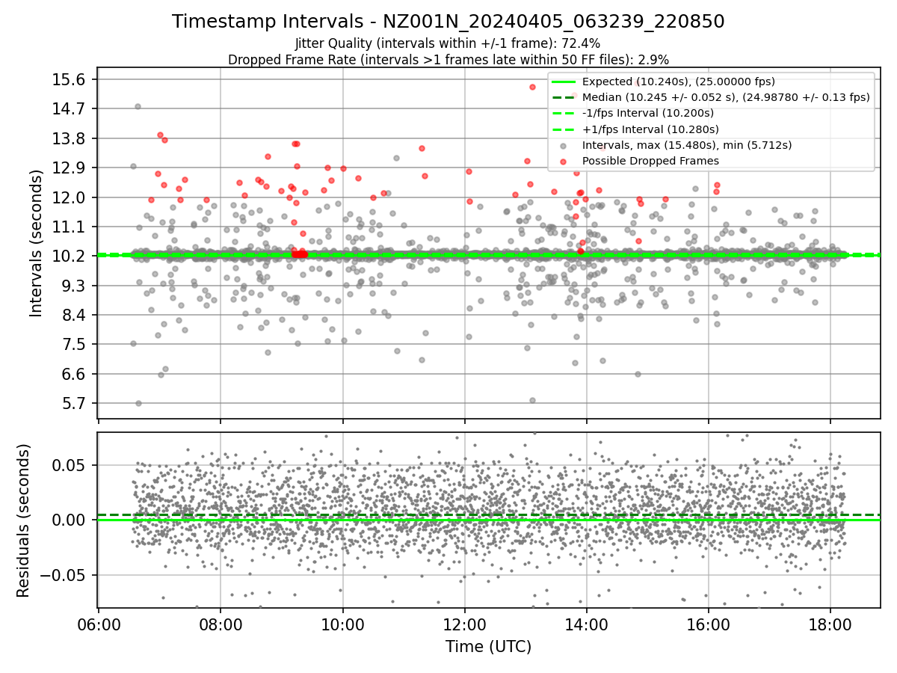Click the y-axis tick label 15.6
This screenshot has height=673, width=897.
[x=70, y=80]
